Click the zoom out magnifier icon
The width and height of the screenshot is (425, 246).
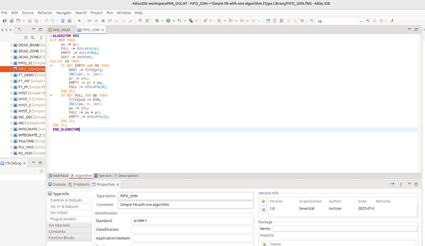click(312, 21)
